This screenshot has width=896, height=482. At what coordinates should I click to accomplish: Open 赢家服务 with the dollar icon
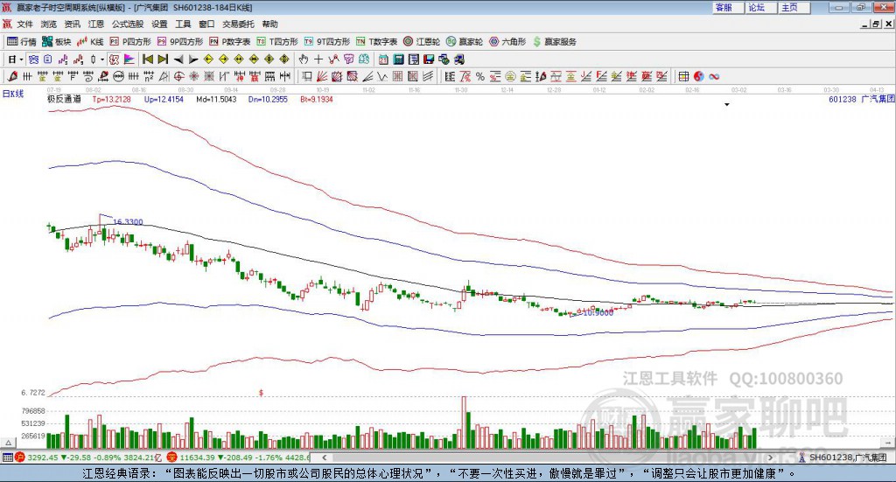click(554, 42)
